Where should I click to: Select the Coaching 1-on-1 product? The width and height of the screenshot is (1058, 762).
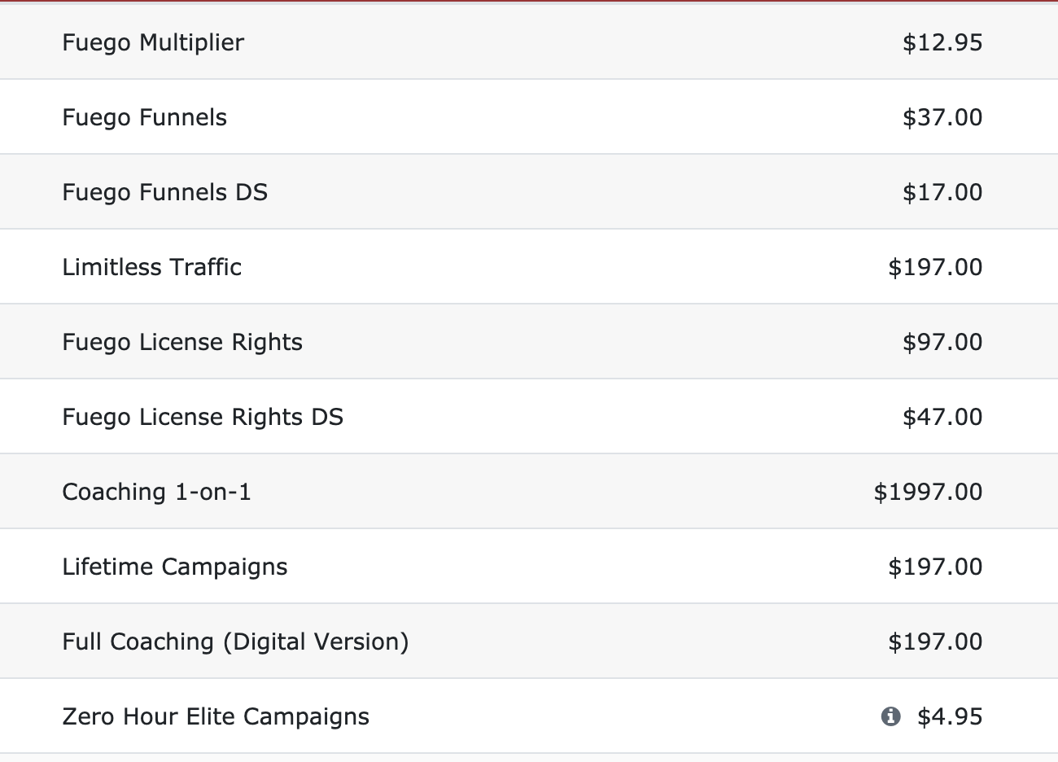157,492
